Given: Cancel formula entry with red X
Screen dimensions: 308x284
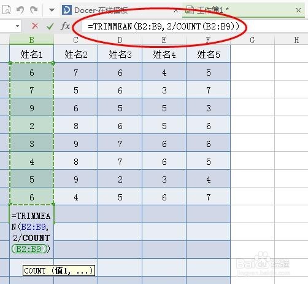Looking at the screenshot, I should click(x=35, y=26).
